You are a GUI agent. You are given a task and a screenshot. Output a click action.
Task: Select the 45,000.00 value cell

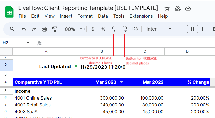[102, 112]
